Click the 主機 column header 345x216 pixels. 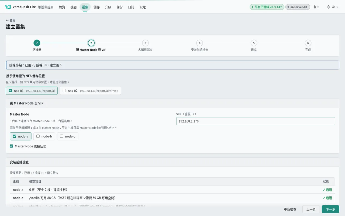point(16,181)
